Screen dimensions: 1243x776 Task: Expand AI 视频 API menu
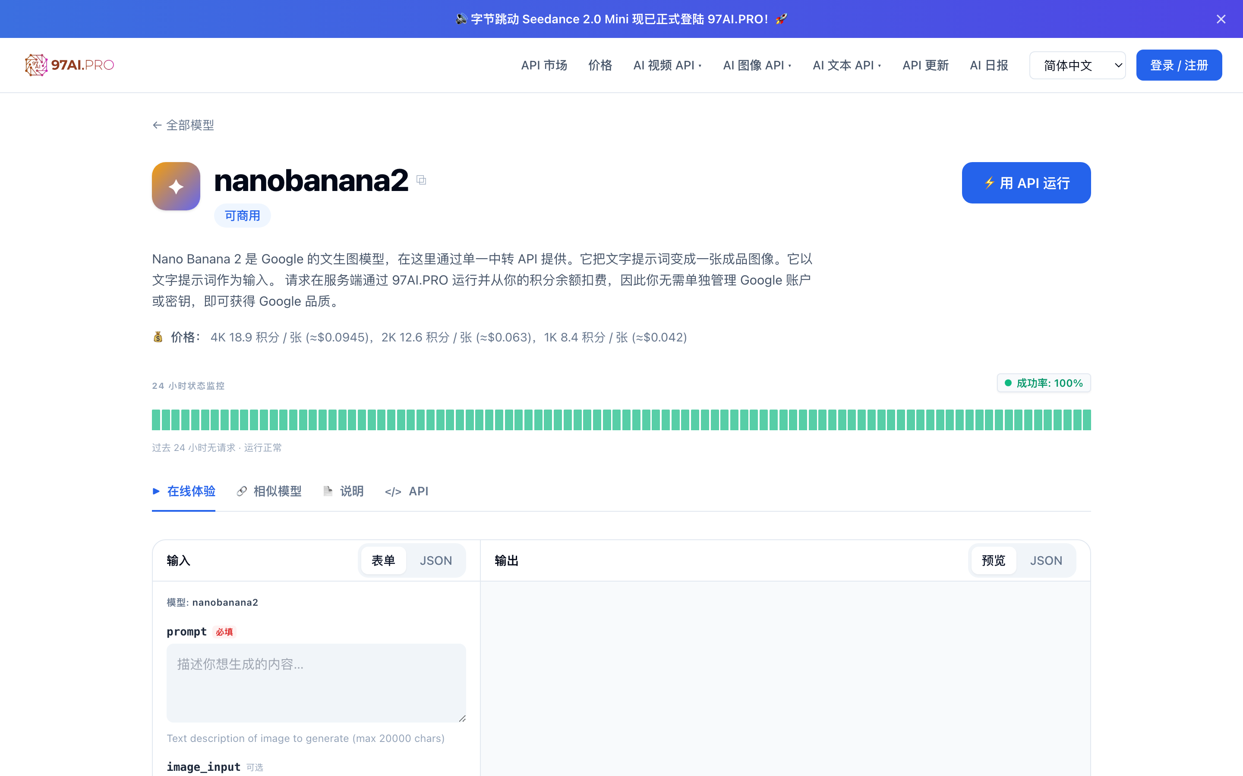[x=667, y=65]
